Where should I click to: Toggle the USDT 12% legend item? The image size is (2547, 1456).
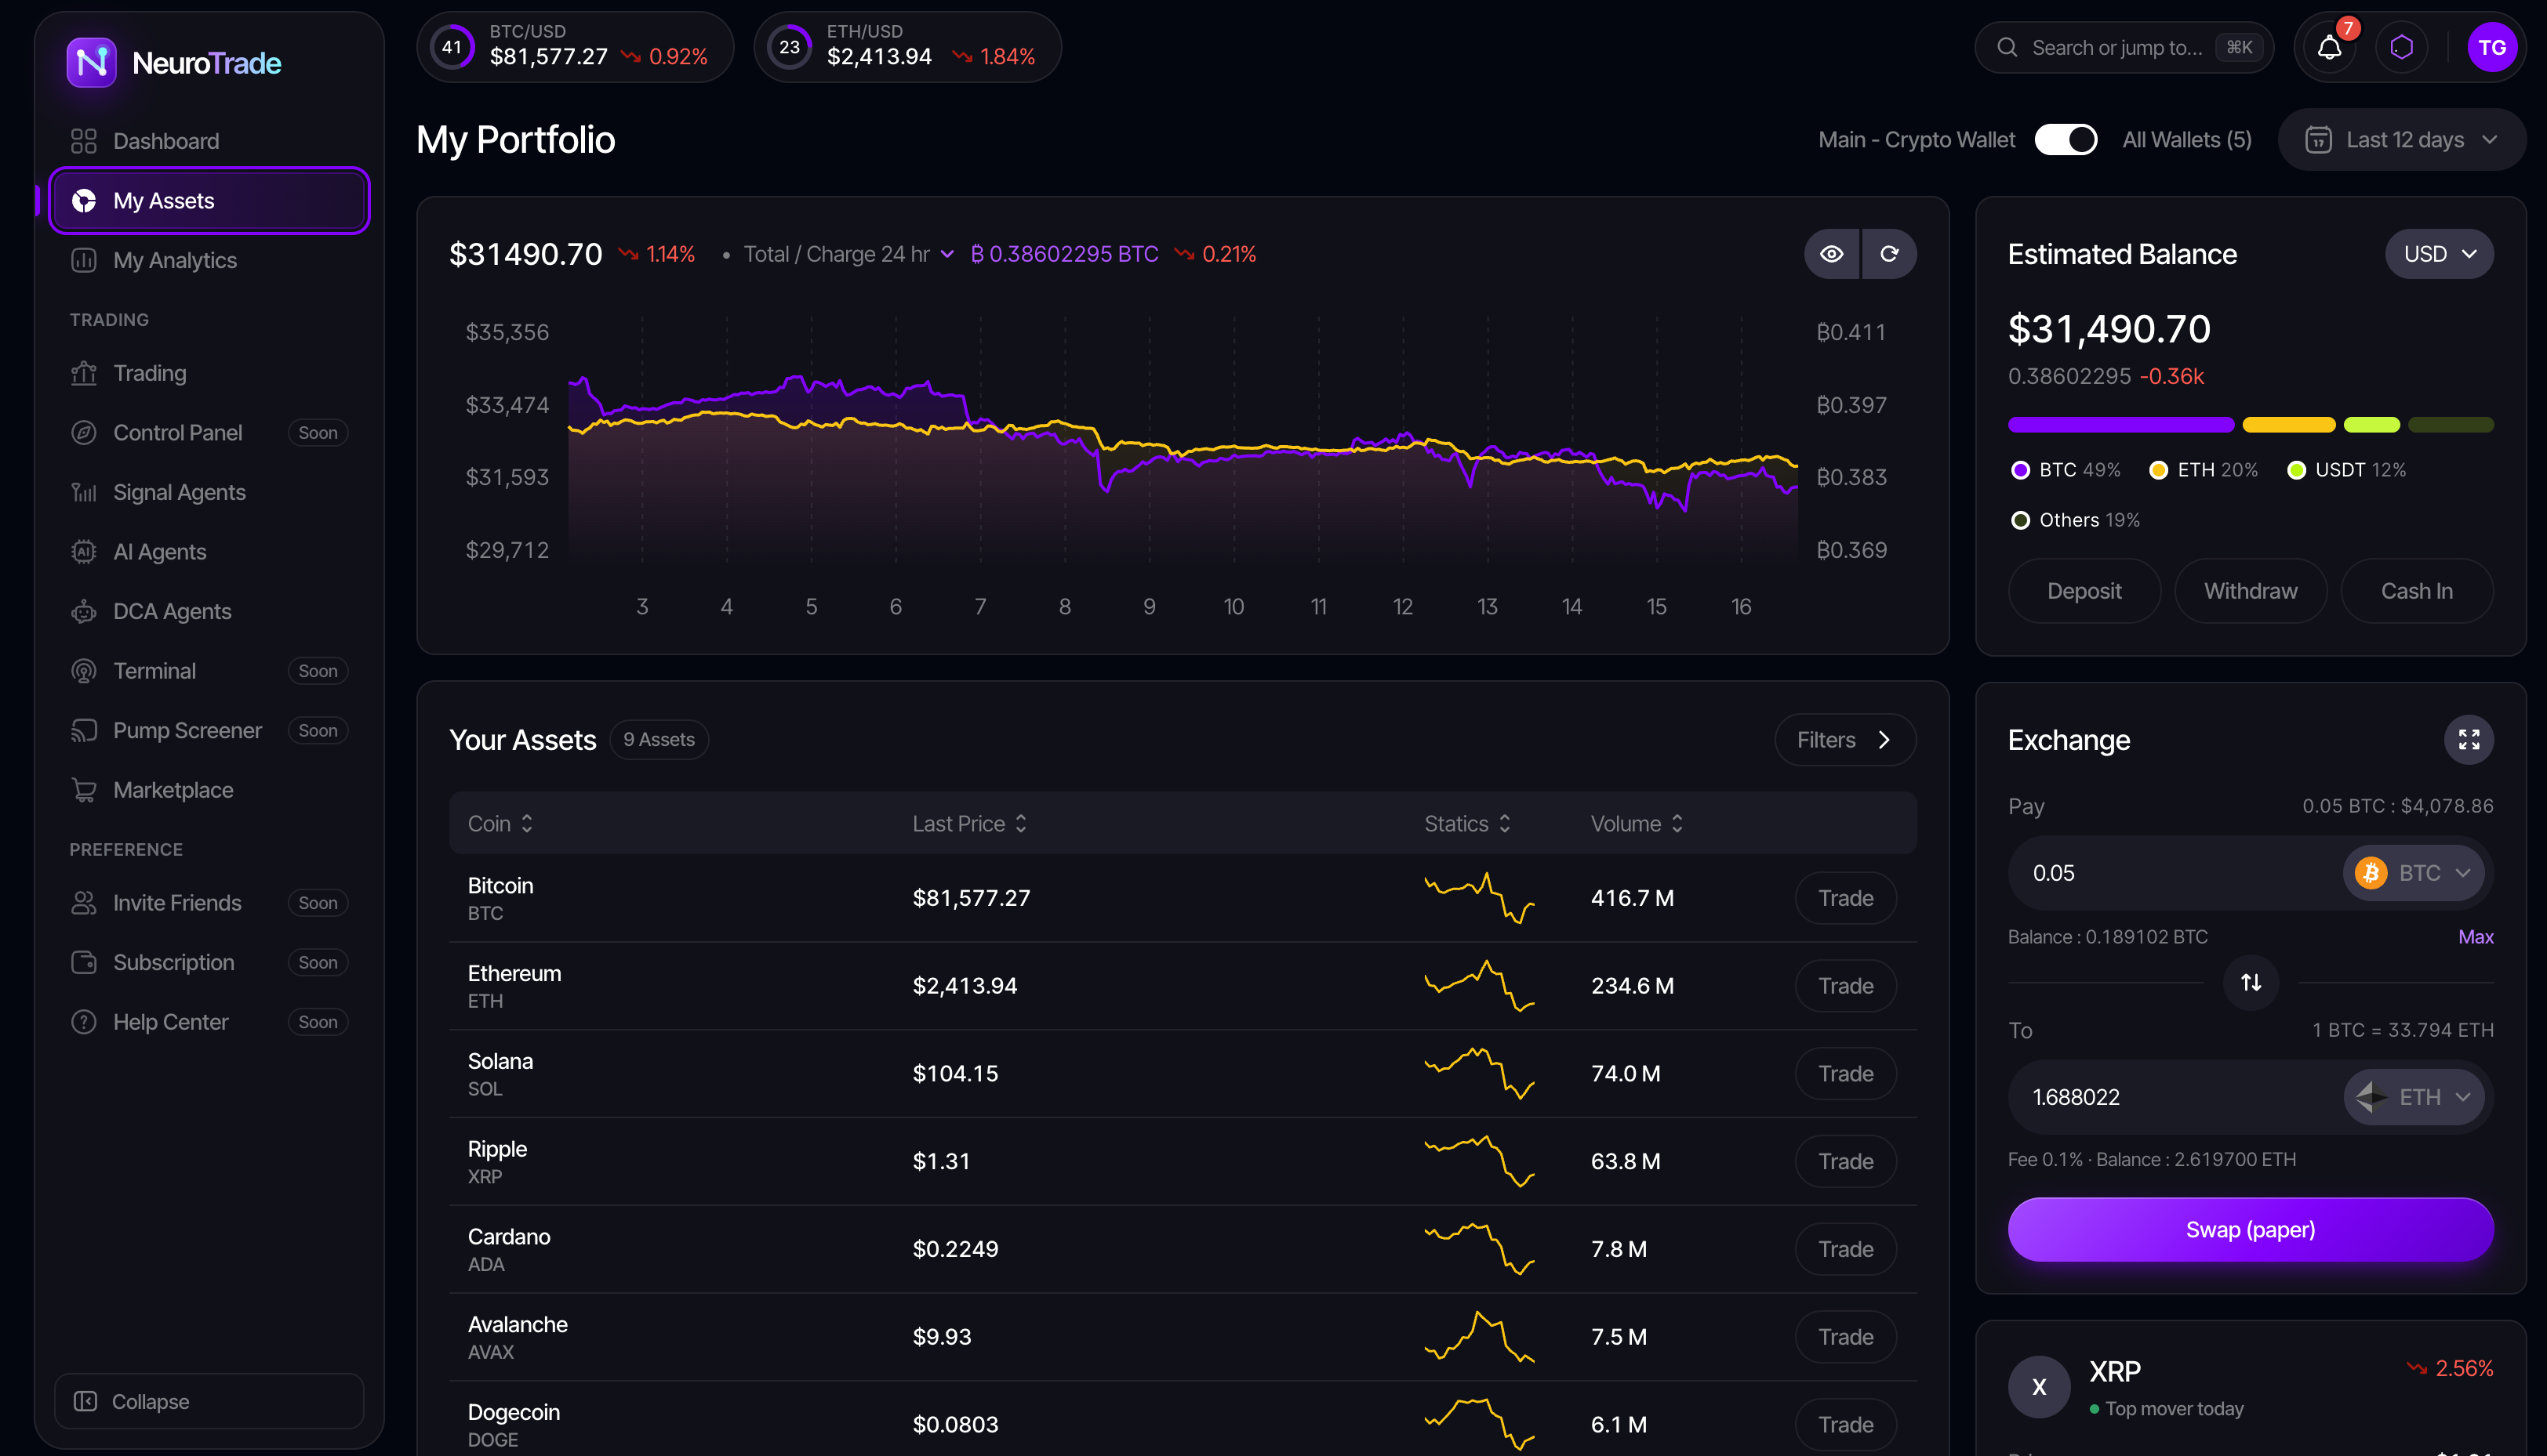click(2346, 470)
